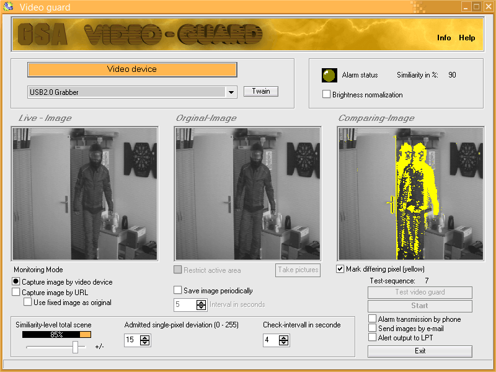Click the Start button
Viewport: 496px width, 372px height.
click(420, 306)
